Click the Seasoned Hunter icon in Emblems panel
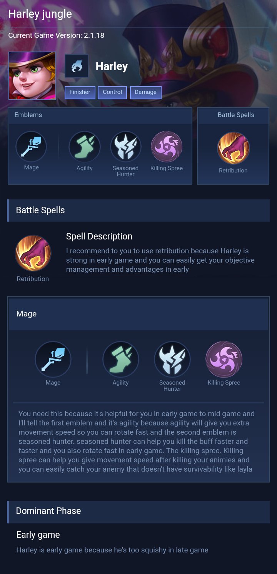Screen dimensions: 277x574 tap(126, 147)
